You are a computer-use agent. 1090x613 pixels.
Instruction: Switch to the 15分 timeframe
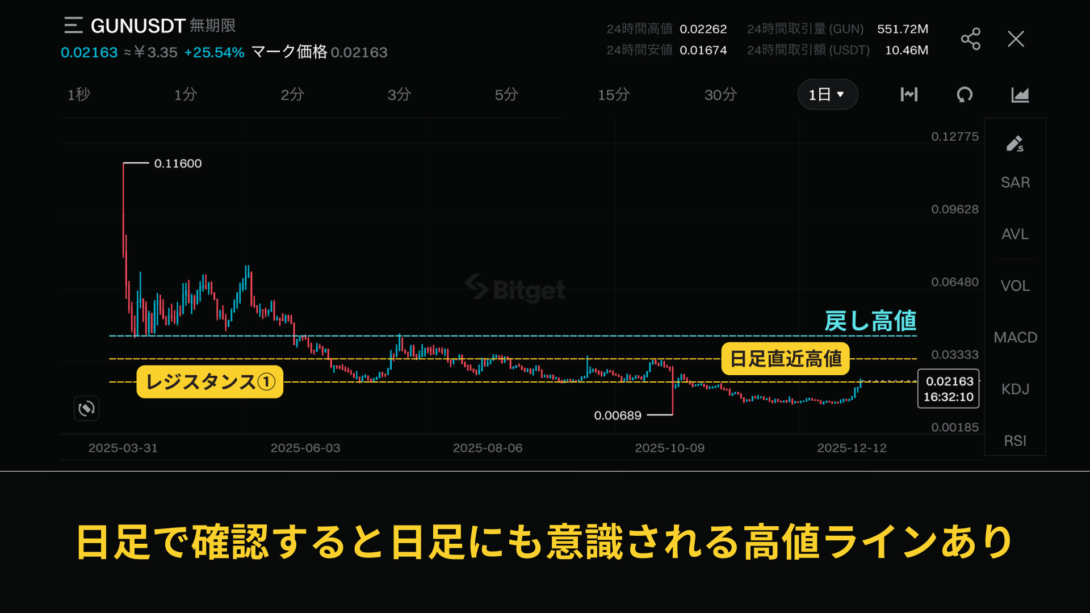[x=613, y=95]
